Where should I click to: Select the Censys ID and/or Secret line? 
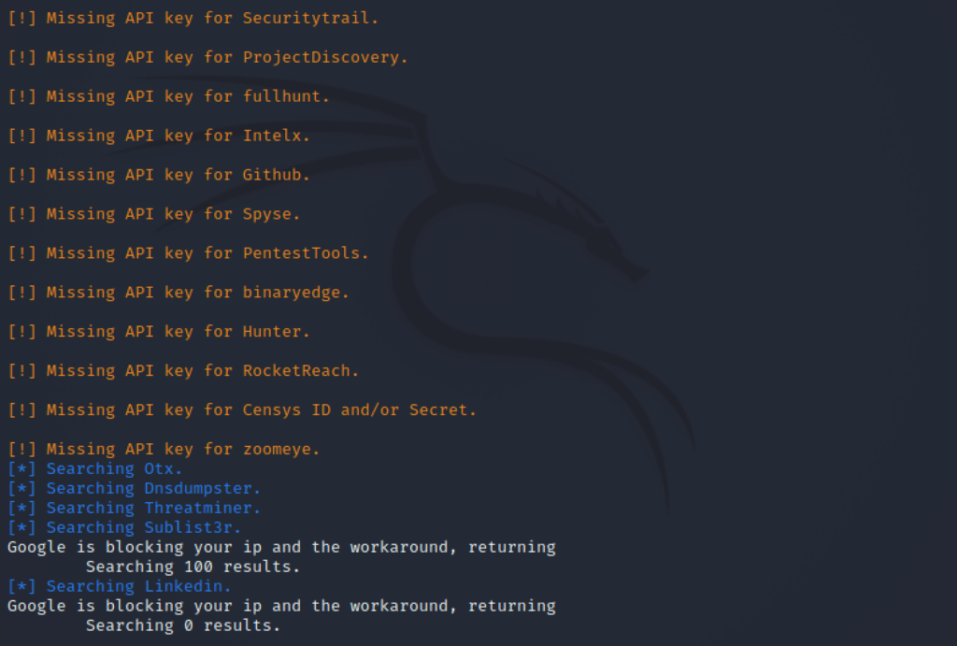point(242,409)
